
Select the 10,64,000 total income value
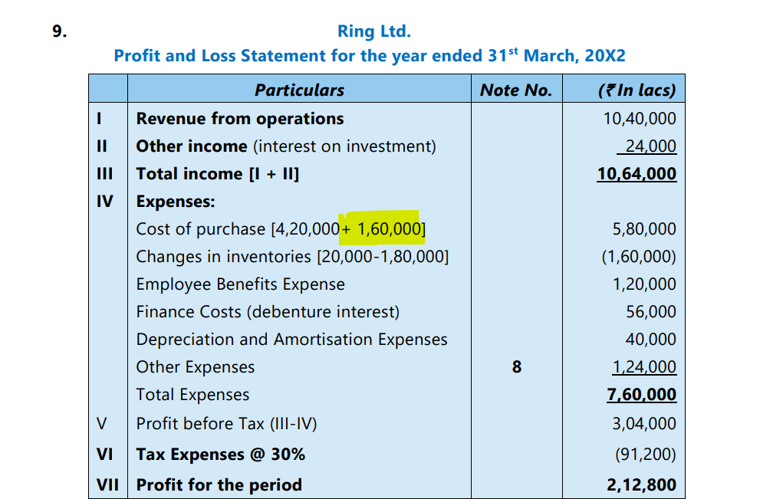[x=637, y=174]
